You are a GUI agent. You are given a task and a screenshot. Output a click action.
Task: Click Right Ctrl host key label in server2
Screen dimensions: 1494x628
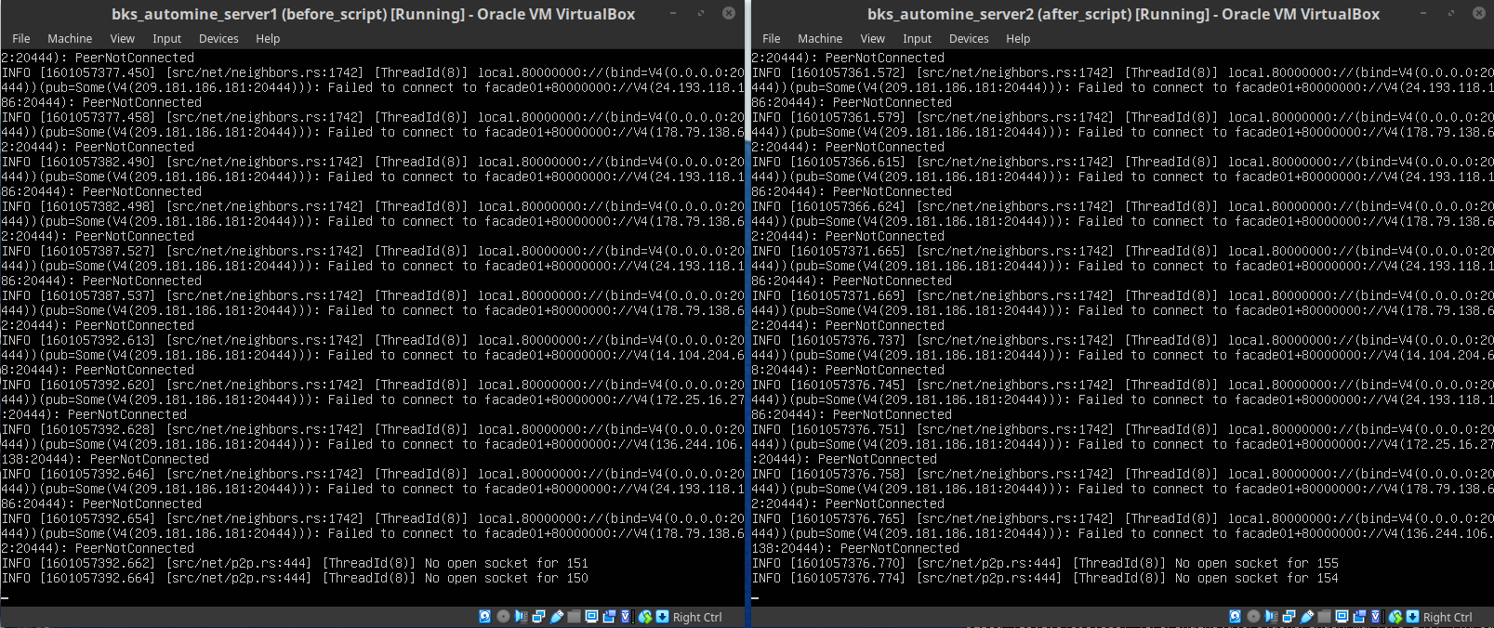(x=1448, y=617)
